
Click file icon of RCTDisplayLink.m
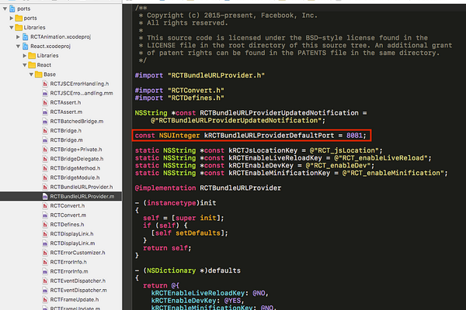point(45,243)
